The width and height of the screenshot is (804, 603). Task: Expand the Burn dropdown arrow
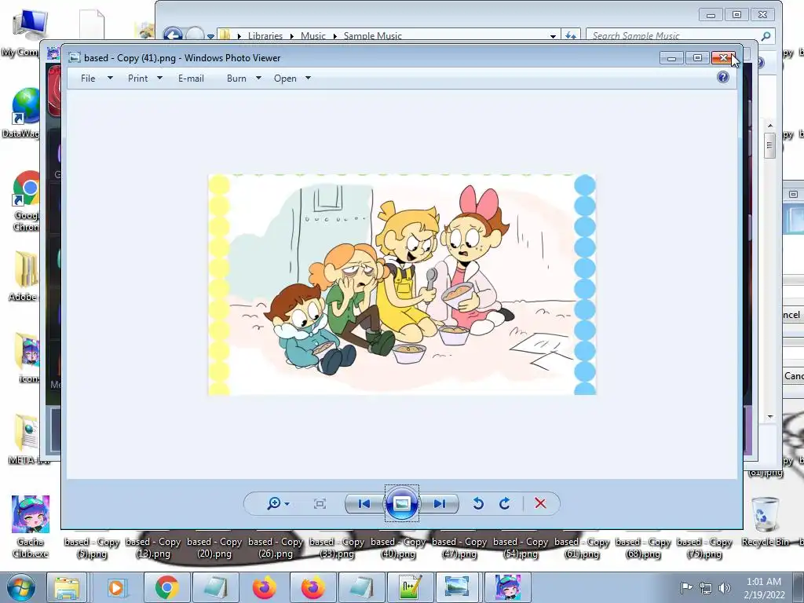(258, 78)
